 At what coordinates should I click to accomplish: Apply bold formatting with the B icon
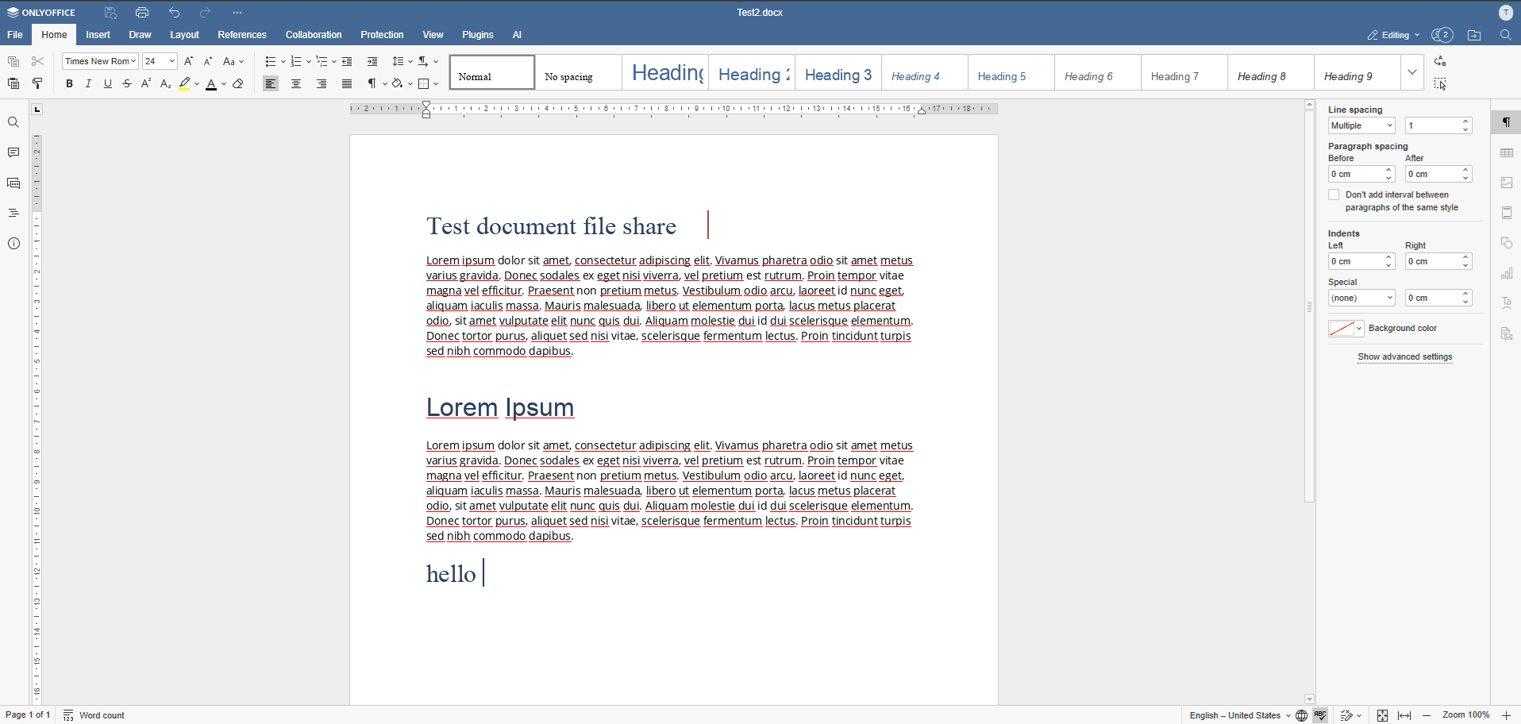tap(69, 83)
